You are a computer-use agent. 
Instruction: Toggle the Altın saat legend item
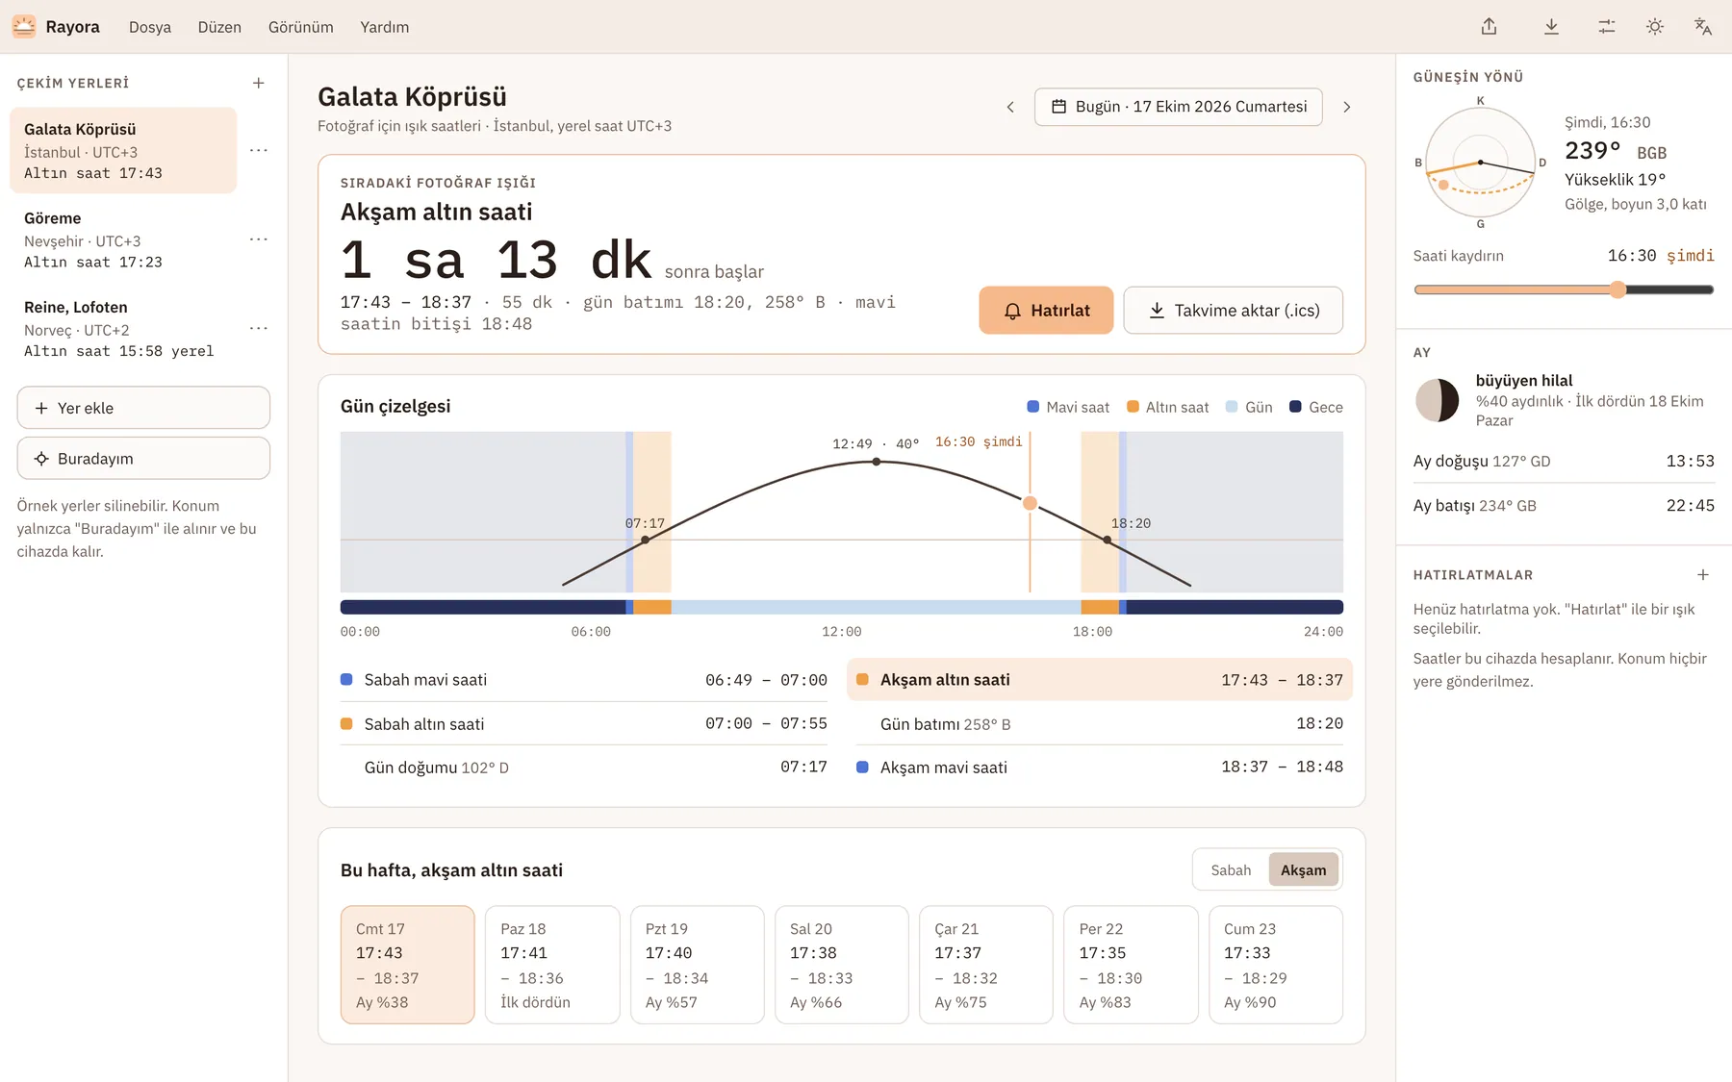(1167, 407)
